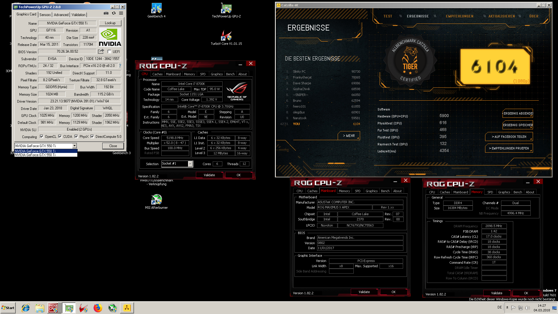The height and width of the screenshot is (314, 558).
Task: Show hidden tray icons chevron
Action: click(507, 308)
